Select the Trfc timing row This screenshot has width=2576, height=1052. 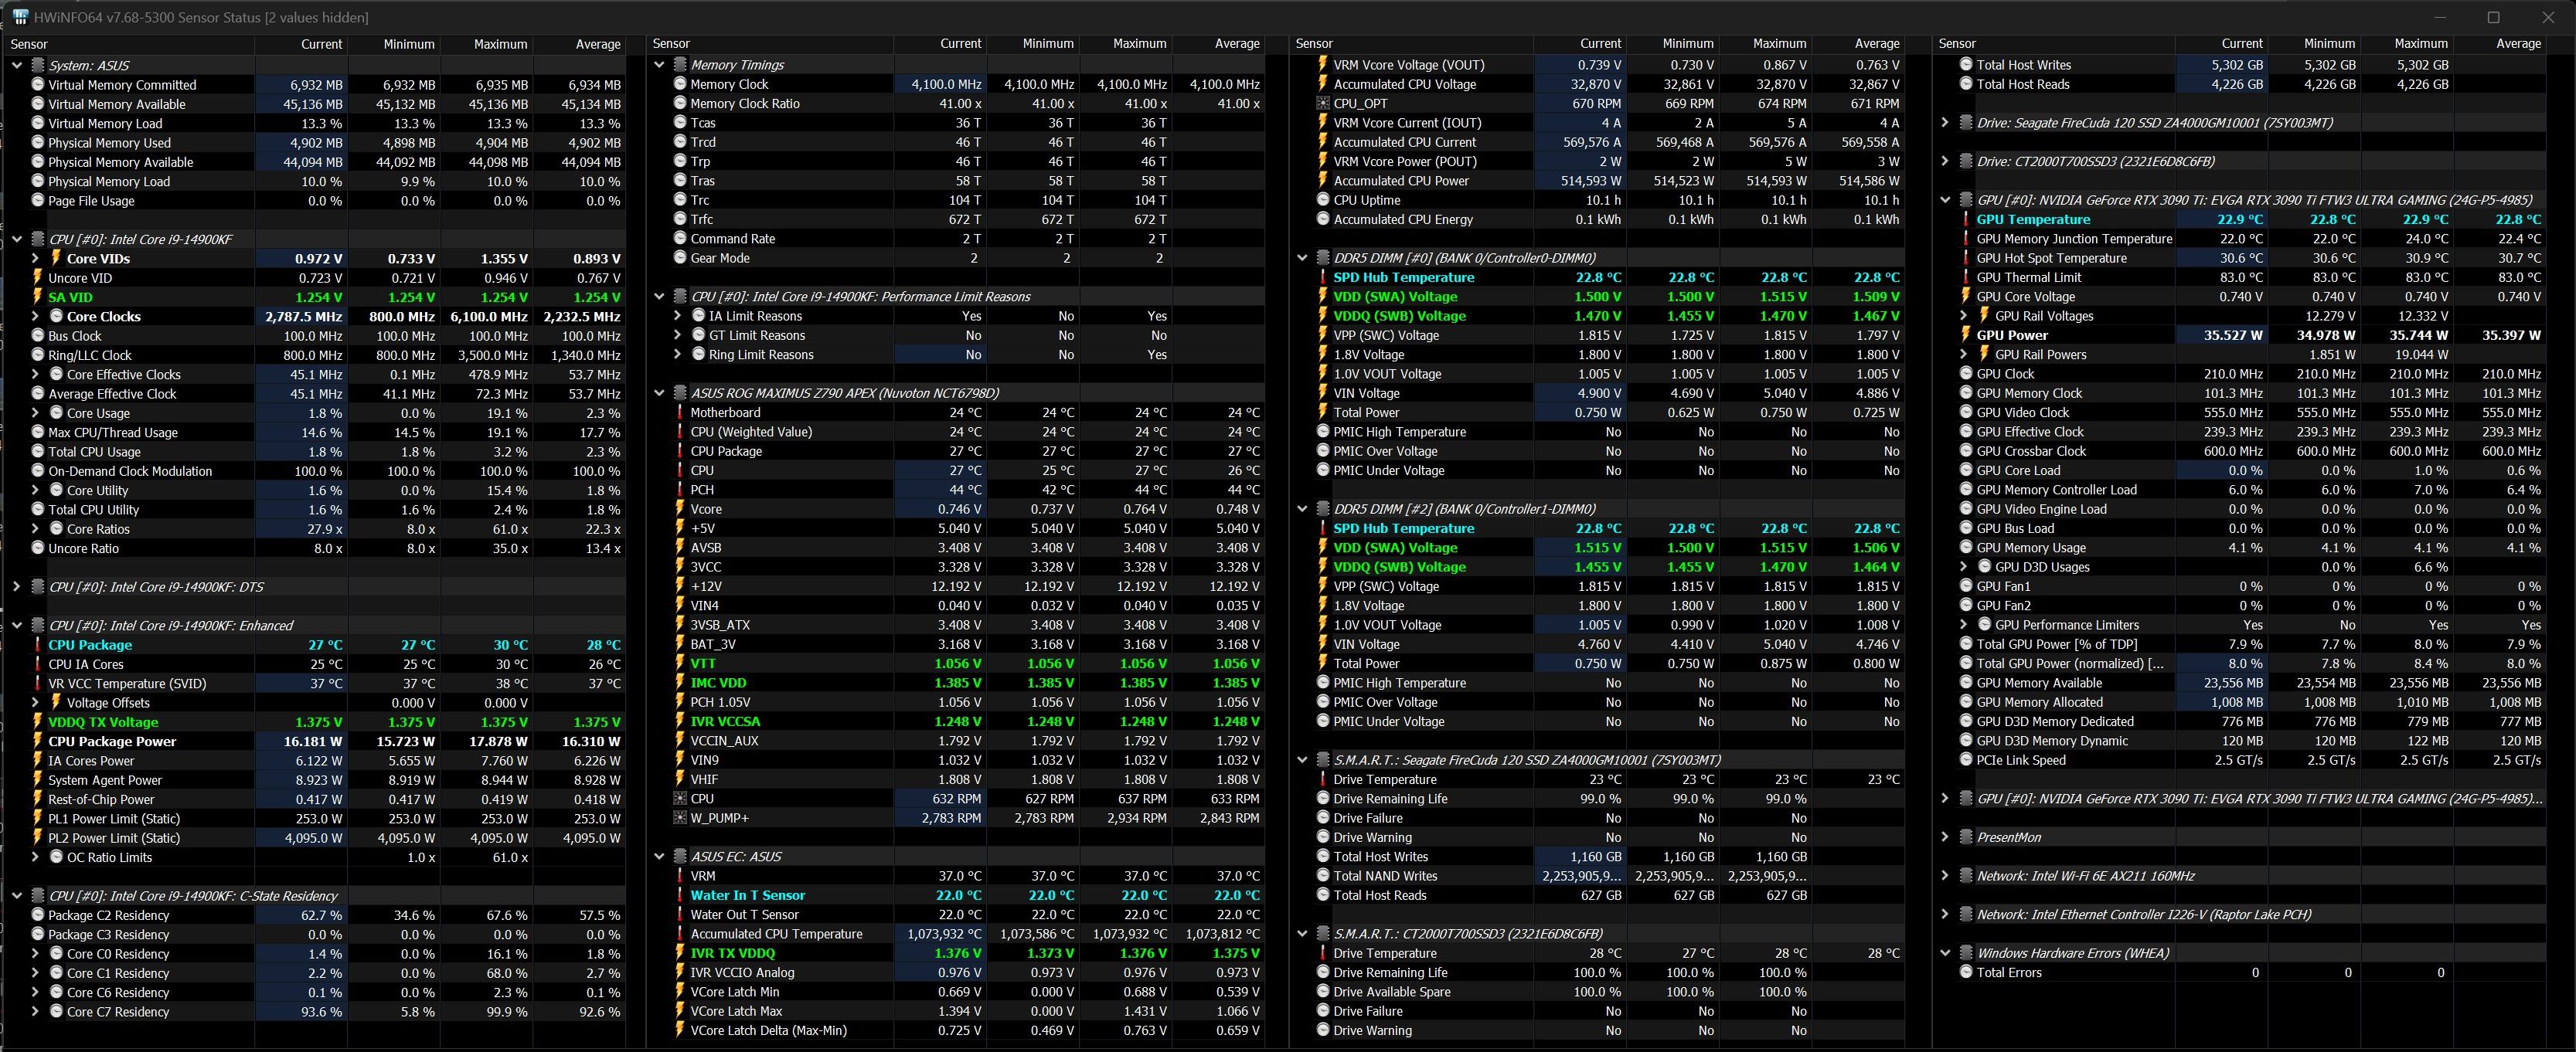click(958, 219)
